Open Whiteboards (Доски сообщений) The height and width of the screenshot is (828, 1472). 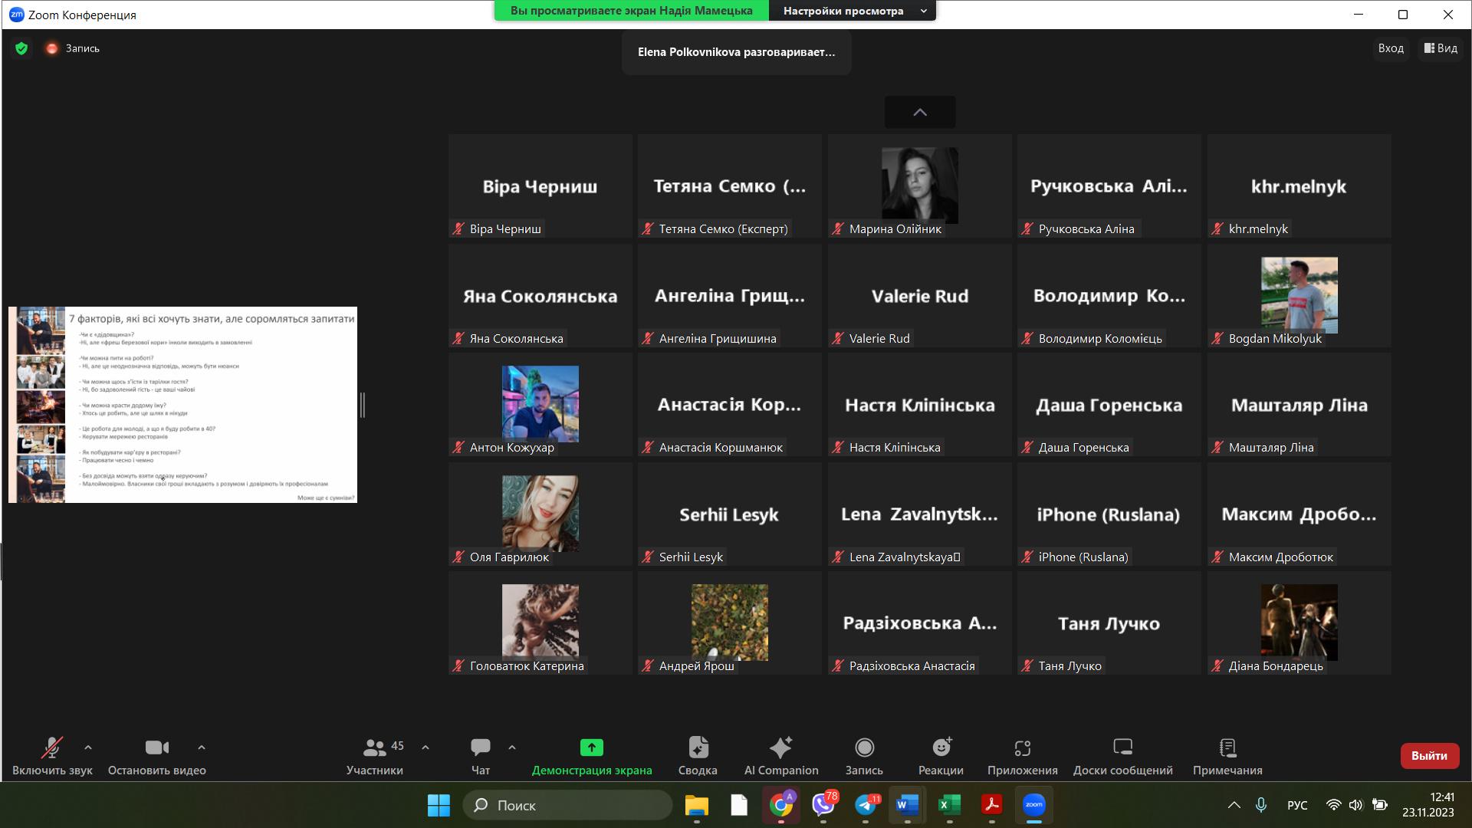tap(1122, 756)
